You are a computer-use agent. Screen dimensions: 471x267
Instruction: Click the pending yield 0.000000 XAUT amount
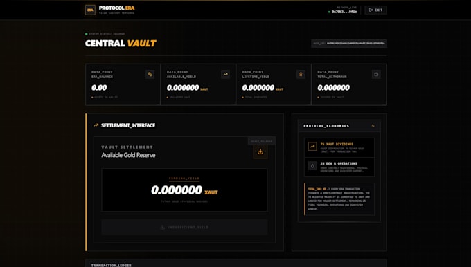point(184,190)
